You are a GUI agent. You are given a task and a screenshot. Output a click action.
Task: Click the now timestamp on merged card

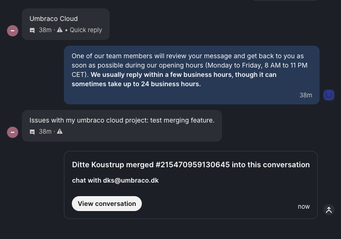[304, 206]
